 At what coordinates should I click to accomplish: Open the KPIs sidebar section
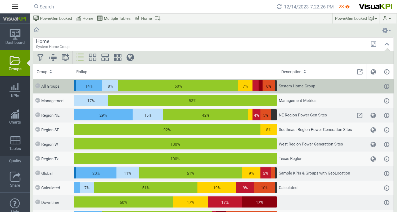click(15, 90)
